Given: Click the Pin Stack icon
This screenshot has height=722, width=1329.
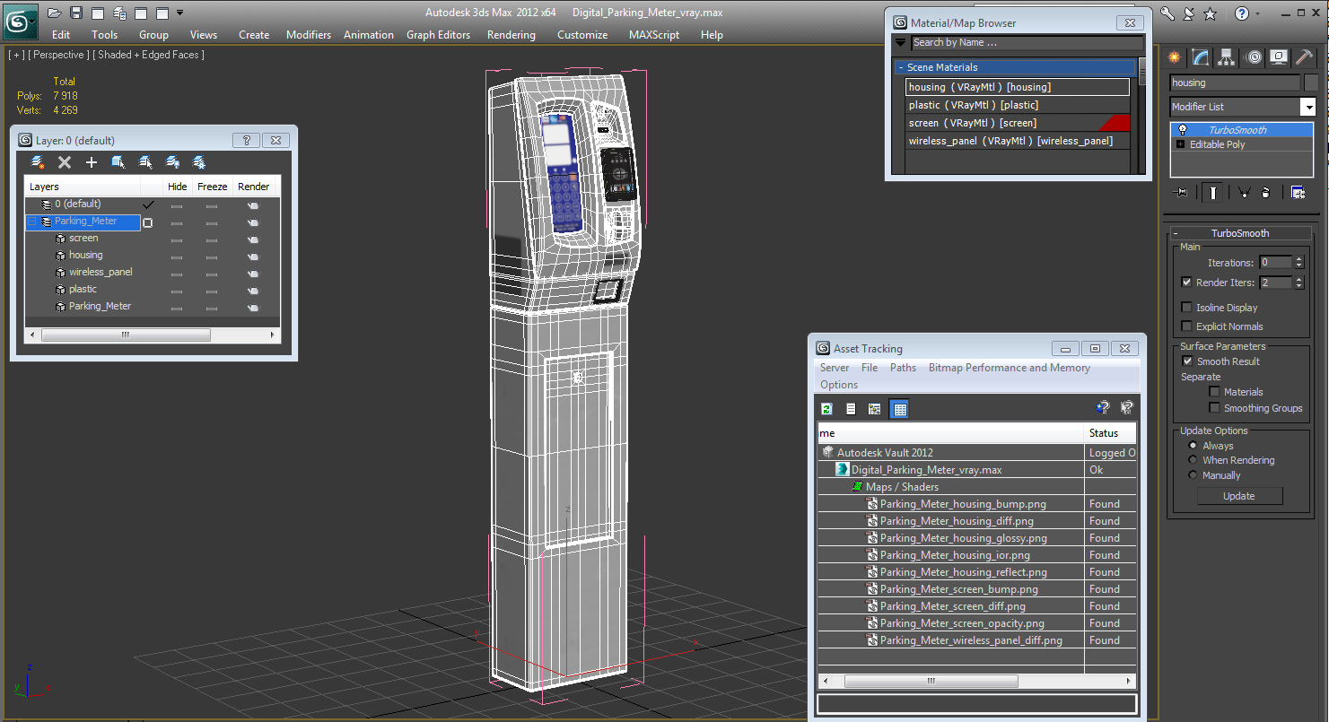Looking at the screenshot, I should click(x=1181, y=192).
